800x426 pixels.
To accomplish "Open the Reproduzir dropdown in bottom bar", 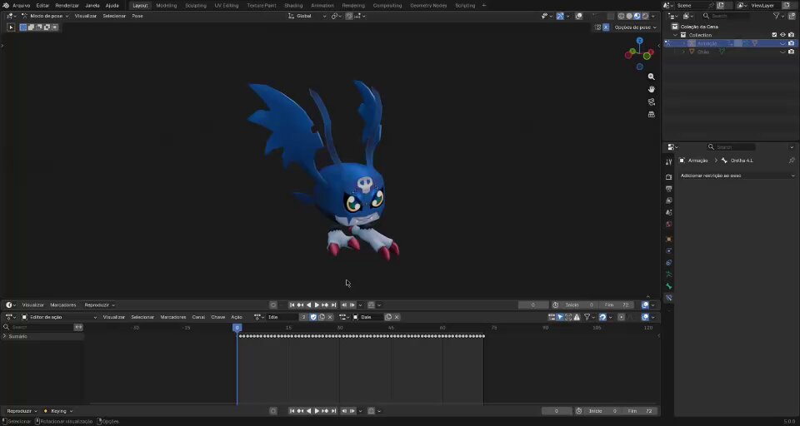I will (x=22, y=411).
